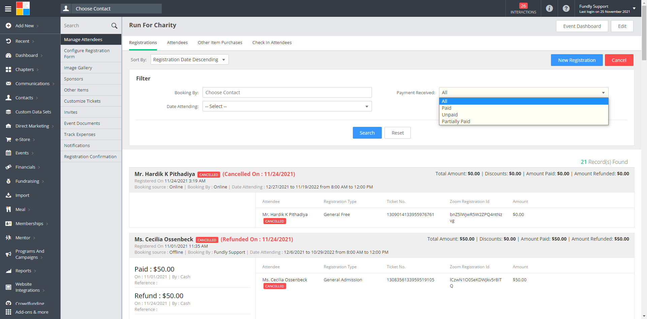Click the Add-ons & more grid icon

[x=8, y=312]
